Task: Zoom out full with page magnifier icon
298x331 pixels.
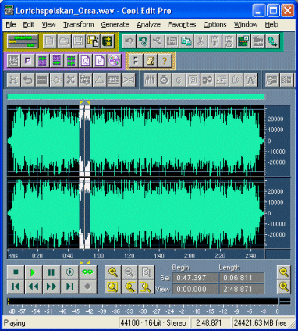Action: 146,272
